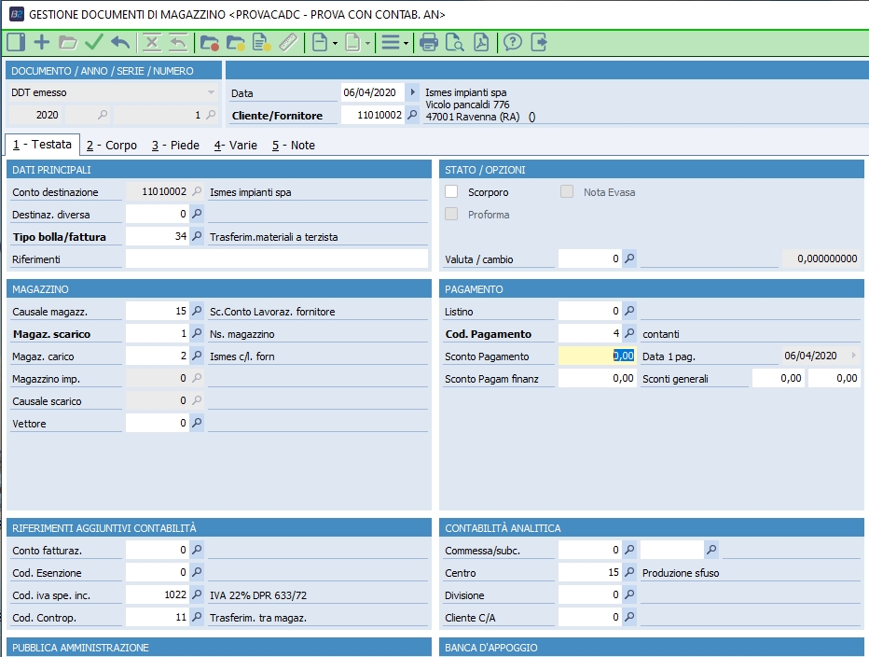This screenshot has width=869, height=657.
Task: Click the delete row X icon
Action: tap(152, 42)
